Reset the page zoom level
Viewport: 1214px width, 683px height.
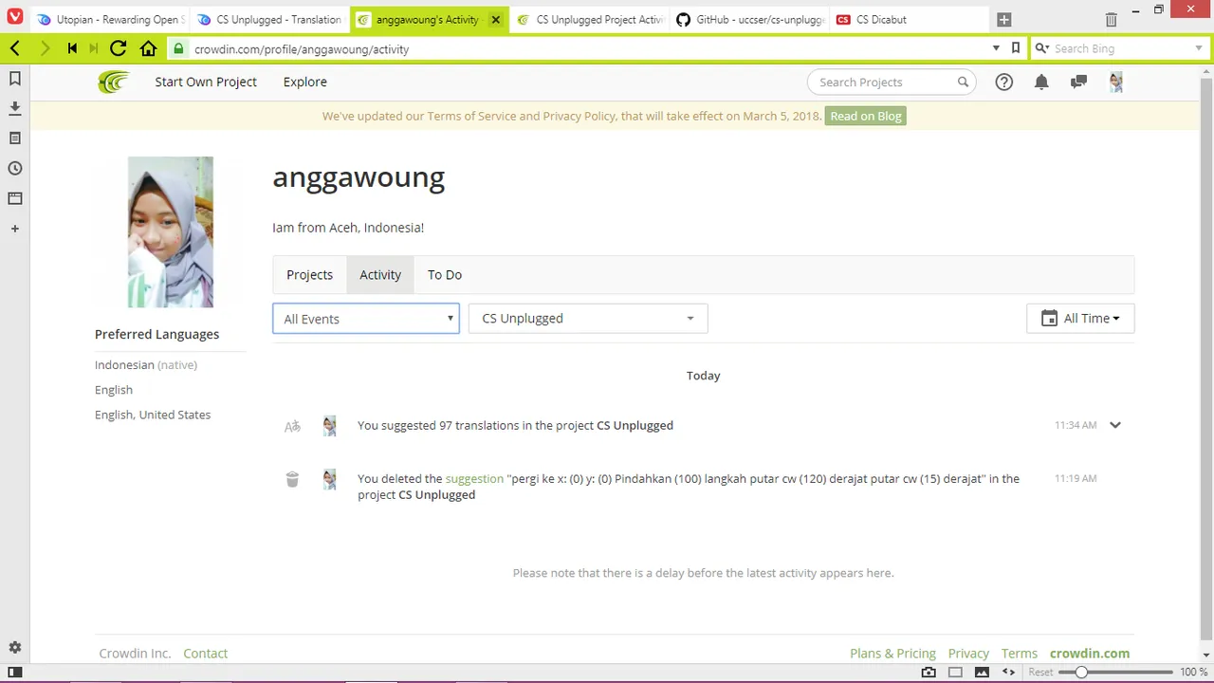(x=1040, y=672)
